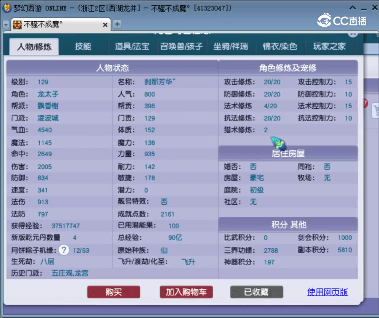The width and height of the screenshot is (379, 318).
Task: Click the school name 凌波城
Action: (48, 118)
